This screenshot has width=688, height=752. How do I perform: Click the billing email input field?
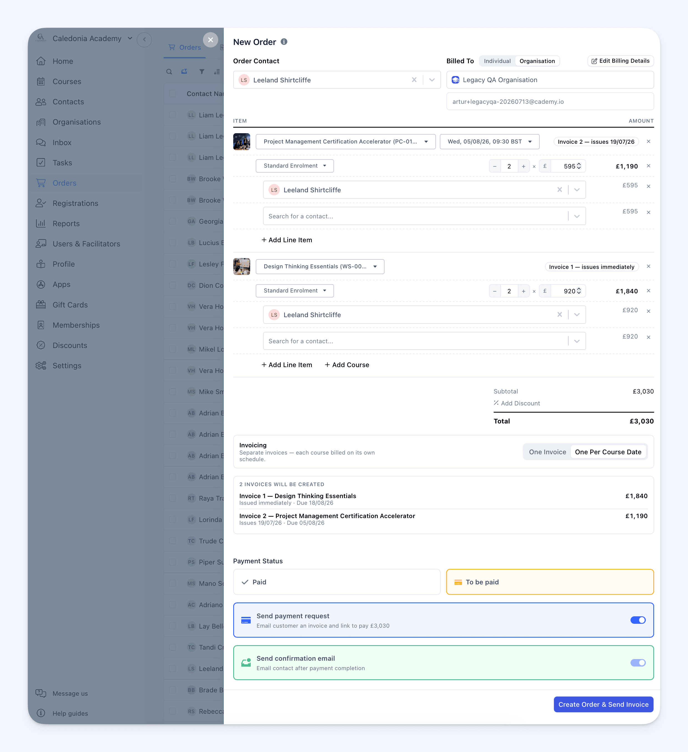(550, 102)
